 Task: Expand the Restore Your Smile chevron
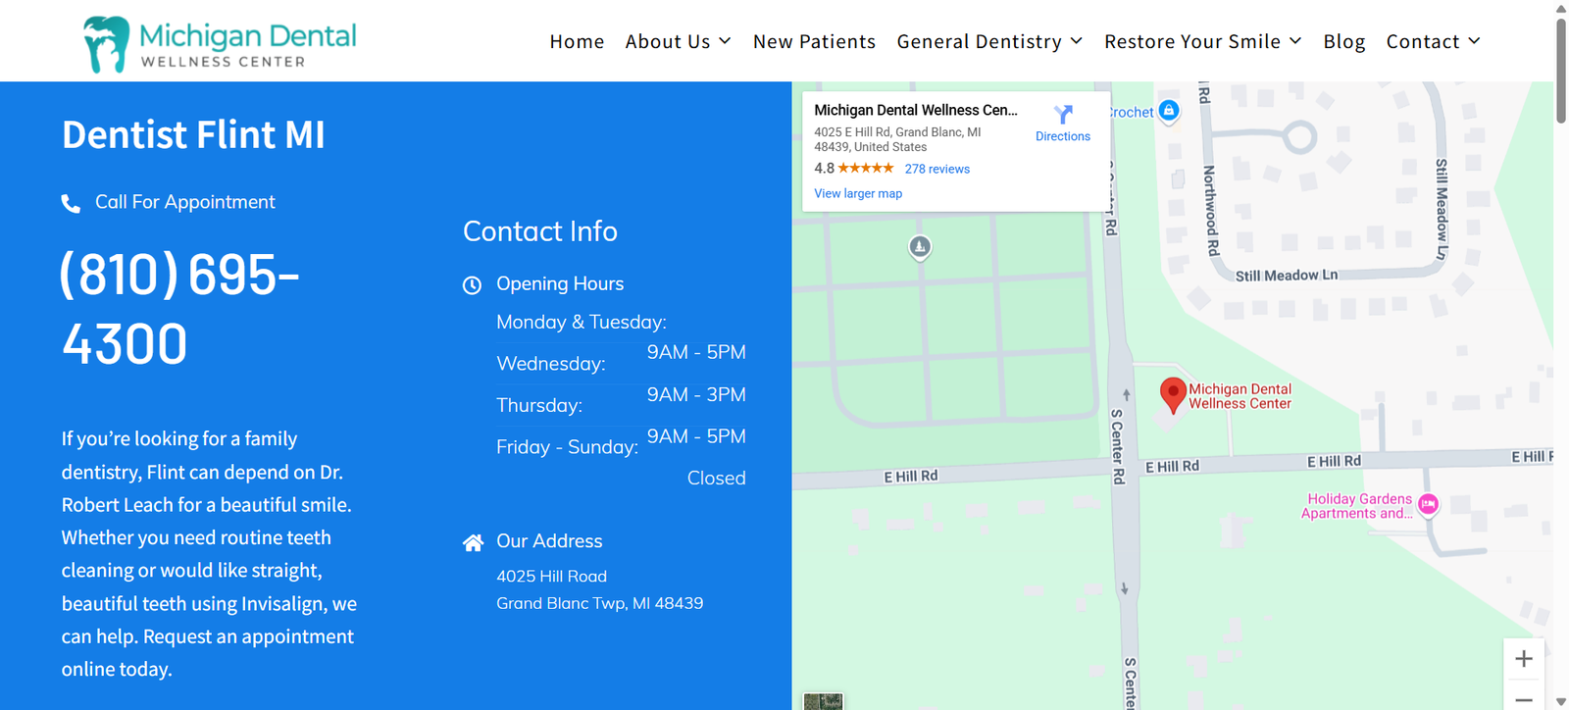pos(1295,41)
